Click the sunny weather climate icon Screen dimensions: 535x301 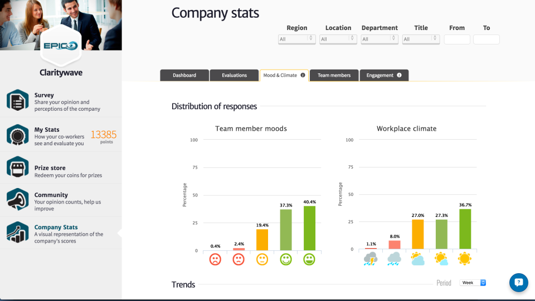465,259
